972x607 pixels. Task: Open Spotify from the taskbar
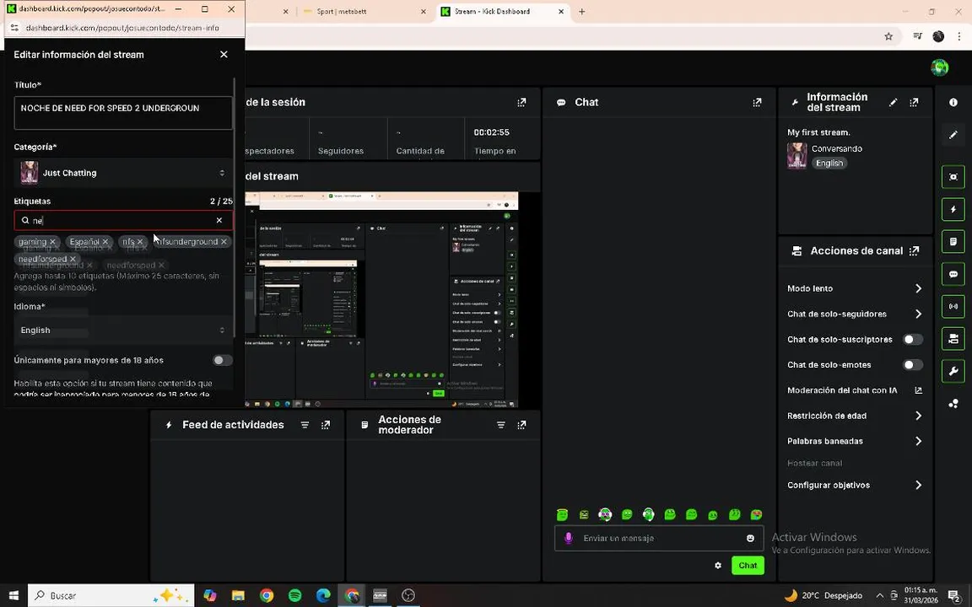[x=295, y=595]
